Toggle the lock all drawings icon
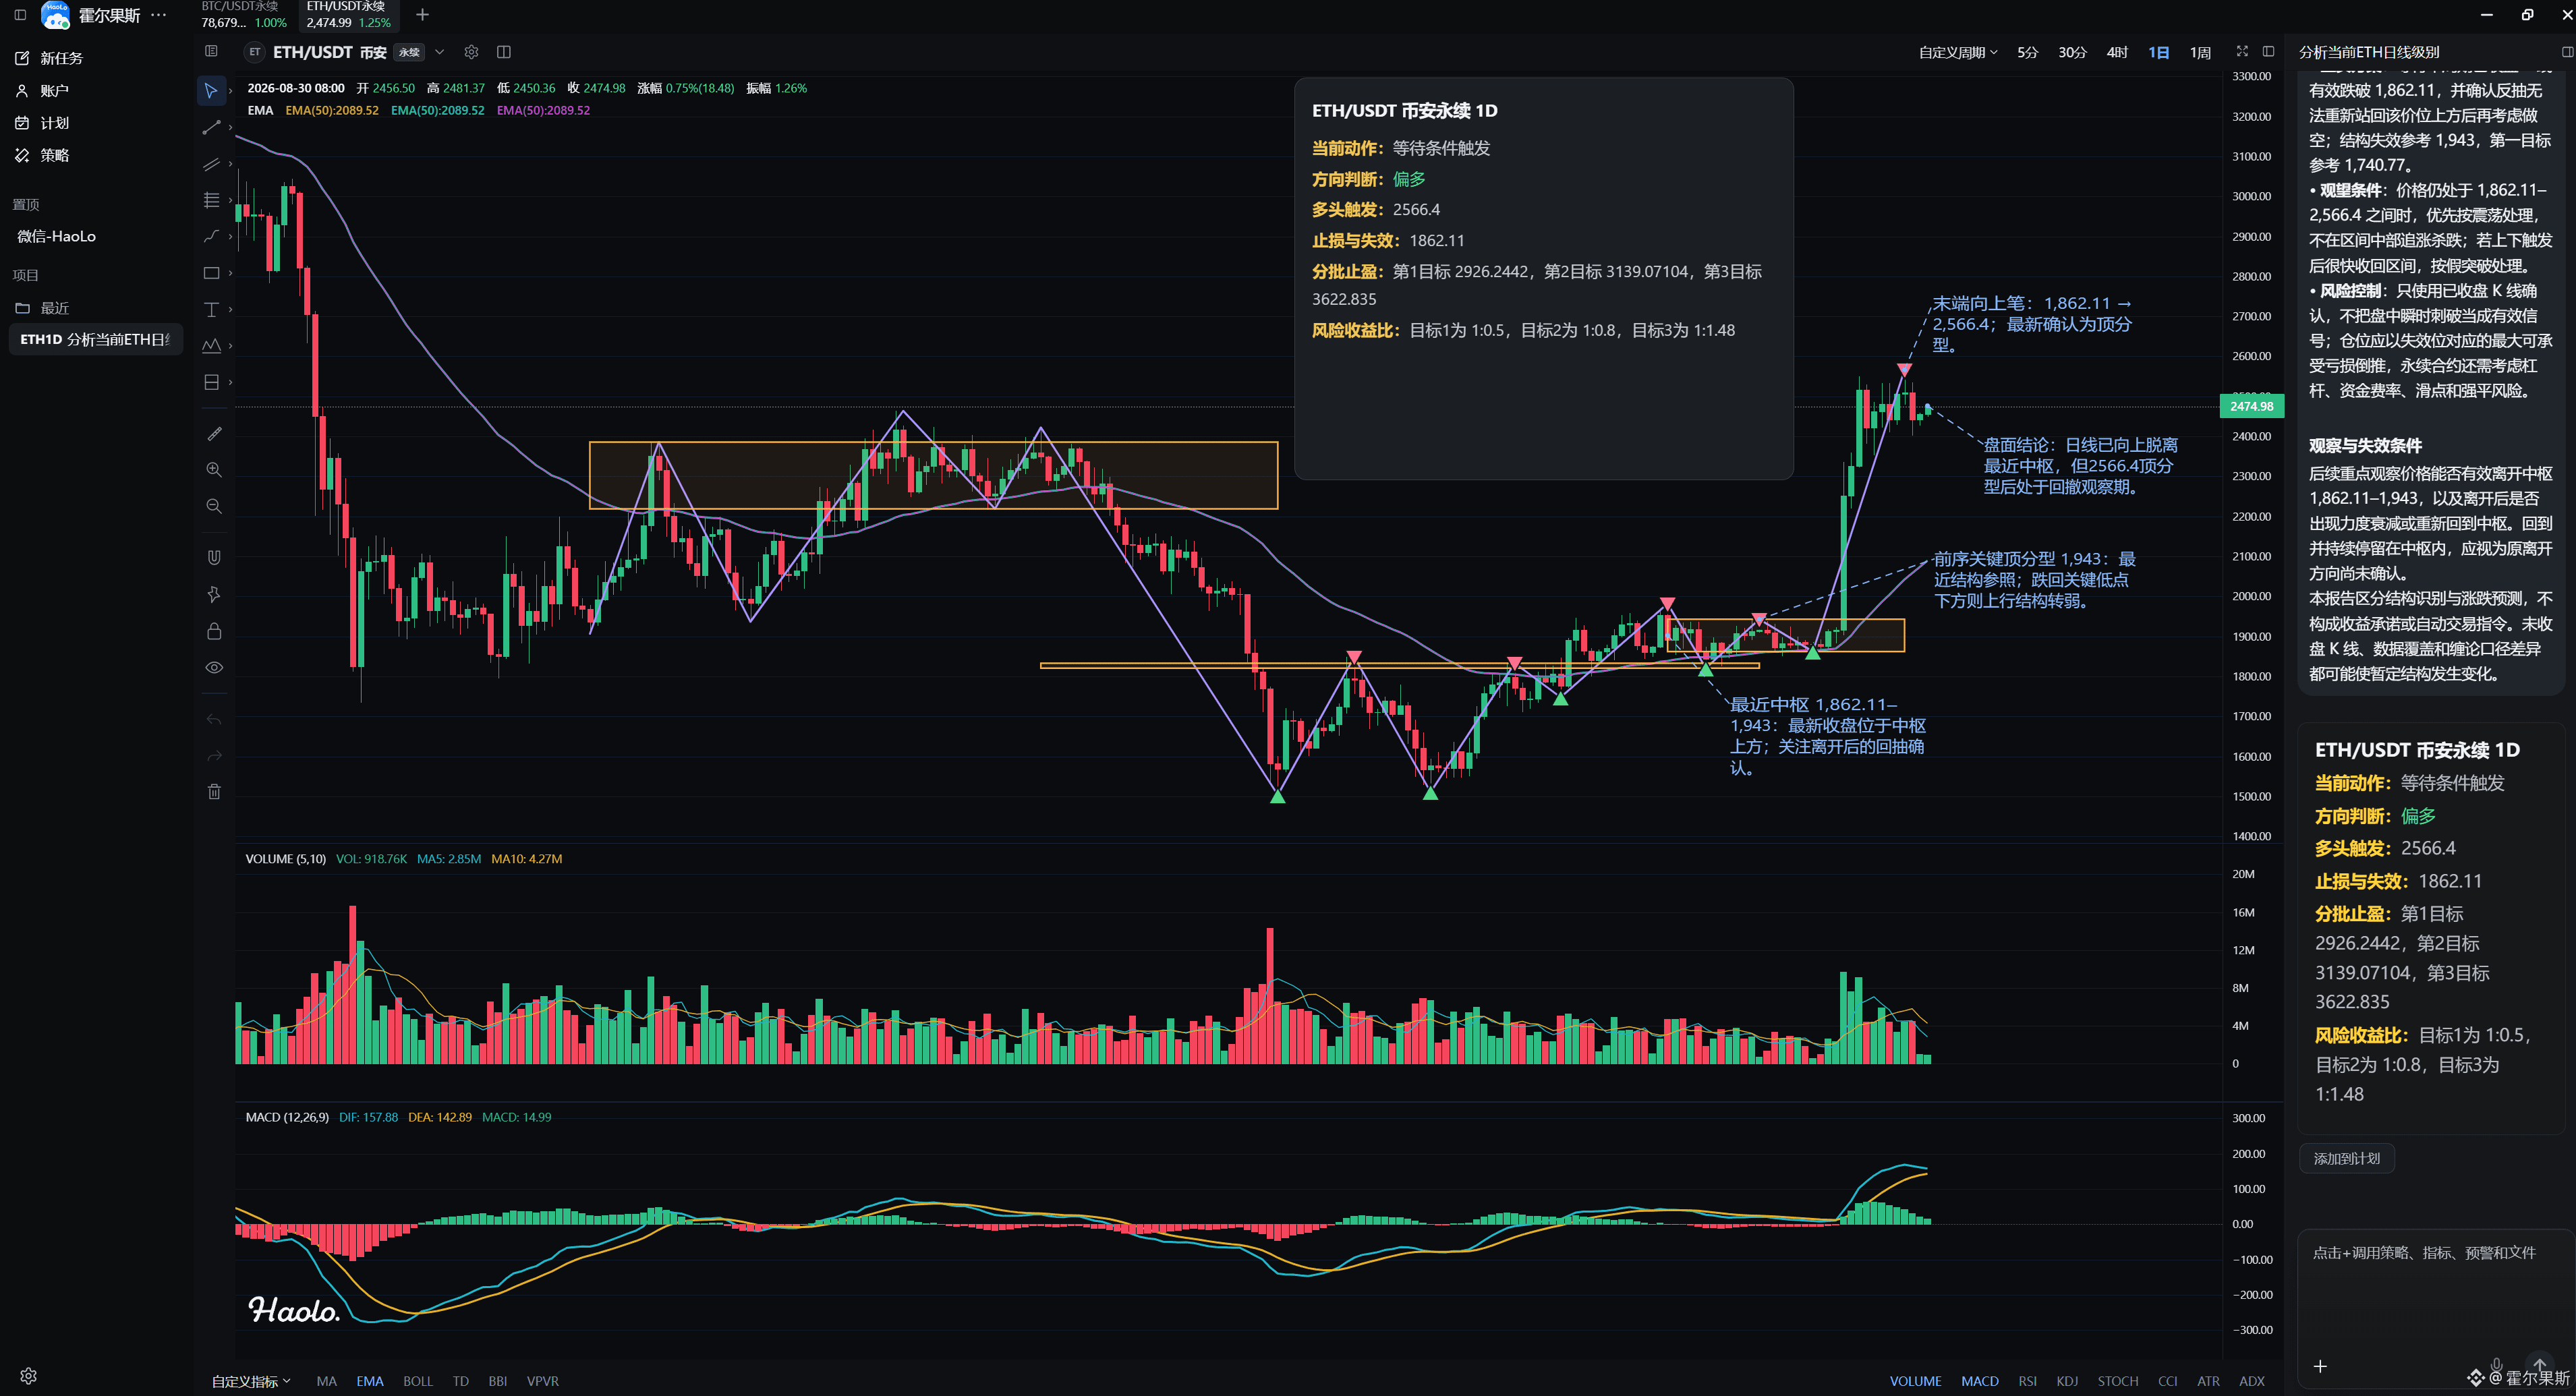2576x1396 pixels. [214, 631]
